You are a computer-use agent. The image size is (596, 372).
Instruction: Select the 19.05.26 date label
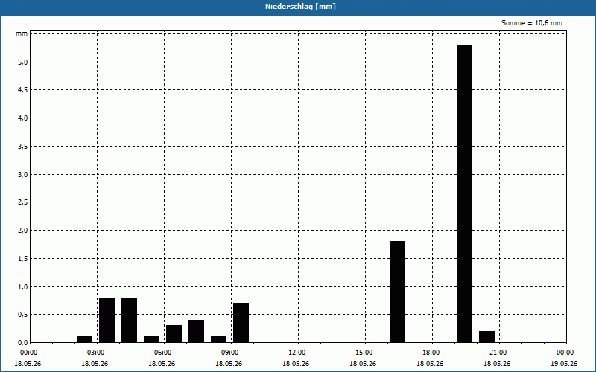pos(564,364)
